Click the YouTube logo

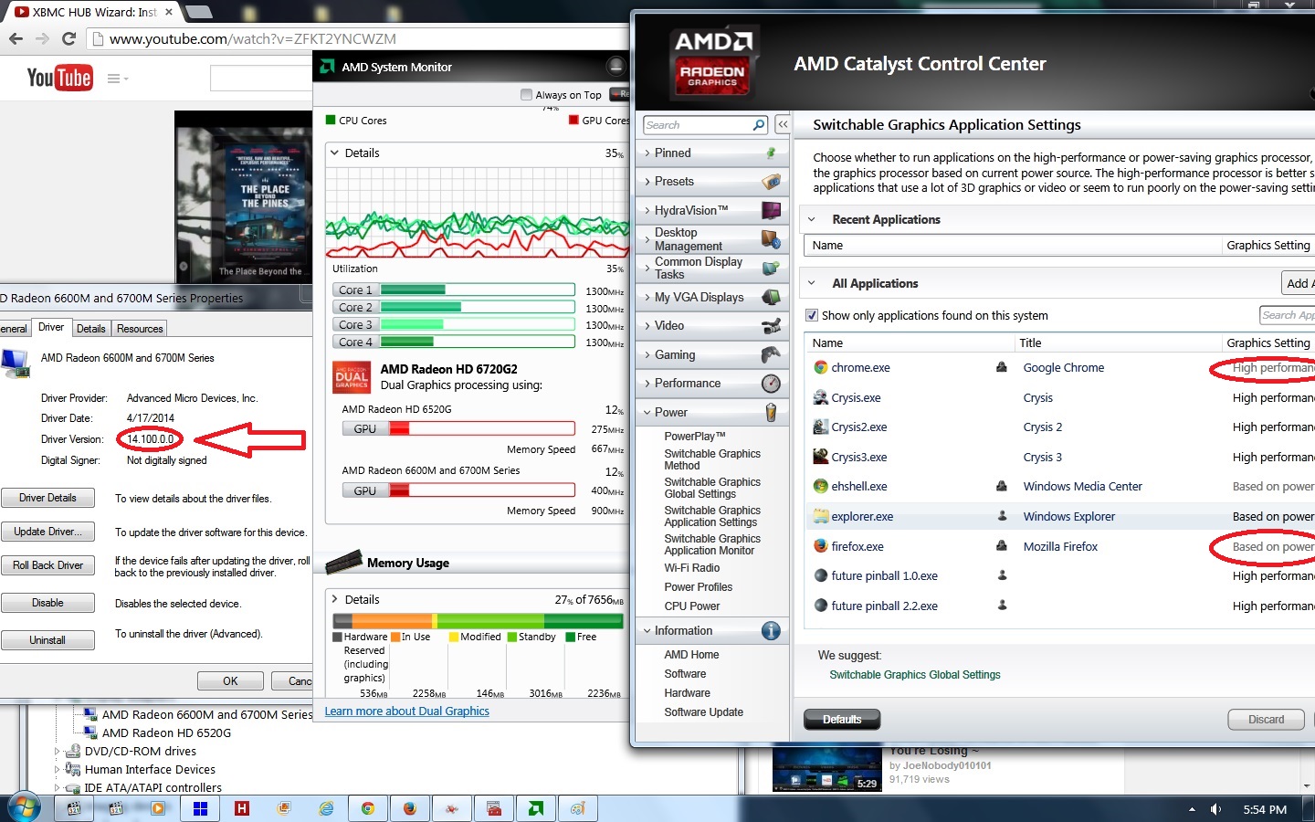(x=59, y=78)
